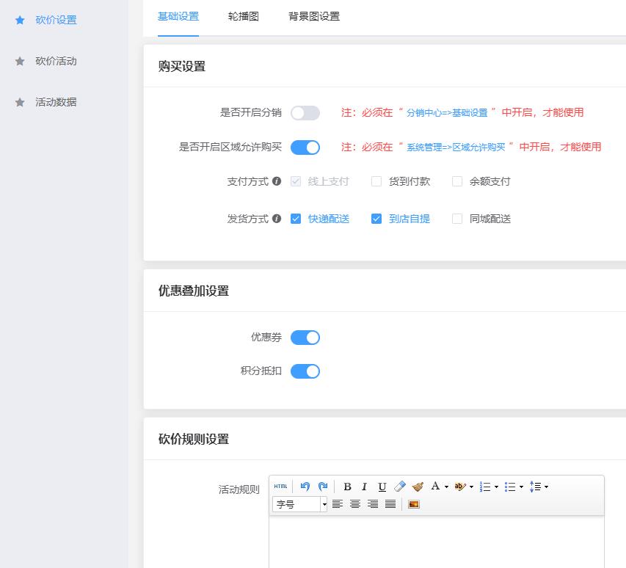This screenshot has width=626, height=568.
Task: Insert an ordered numbered list
Action: [485, 487]
